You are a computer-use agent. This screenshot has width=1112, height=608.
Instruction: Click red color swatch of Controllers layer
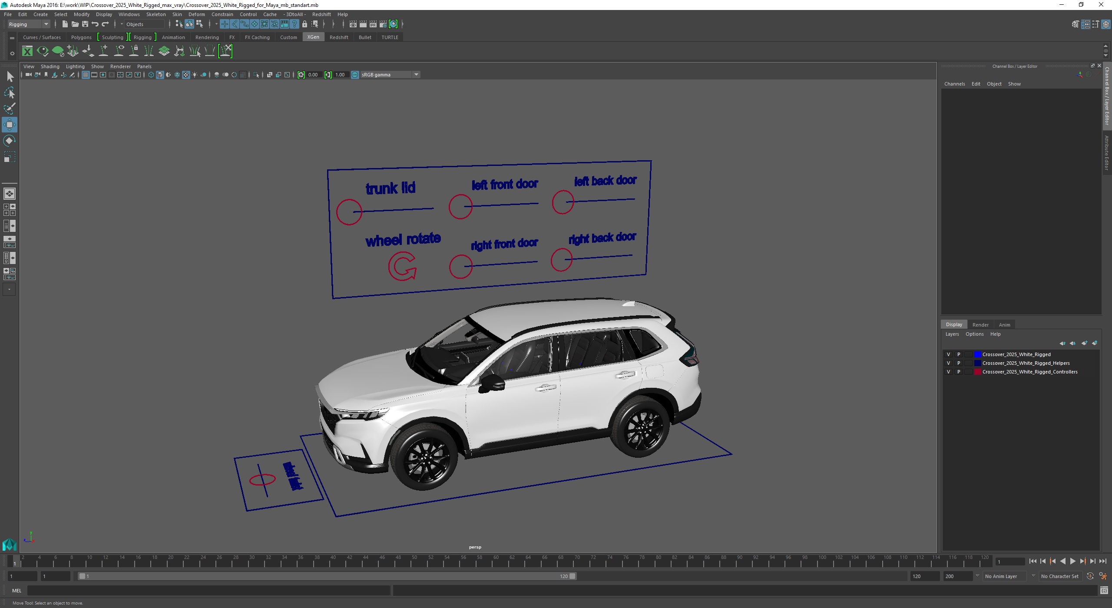pyautogui.click(x=978, y=372)
